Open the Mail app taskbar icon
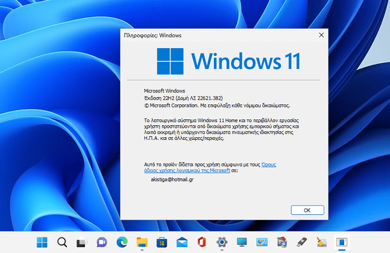 click(x=182, y=242)
